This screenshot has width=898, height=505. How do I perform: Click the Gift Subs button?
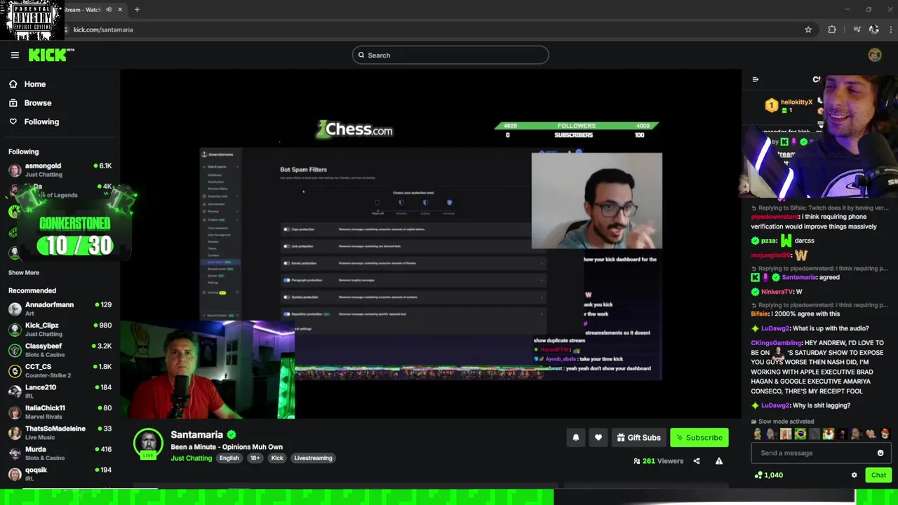tap(638, 438)
